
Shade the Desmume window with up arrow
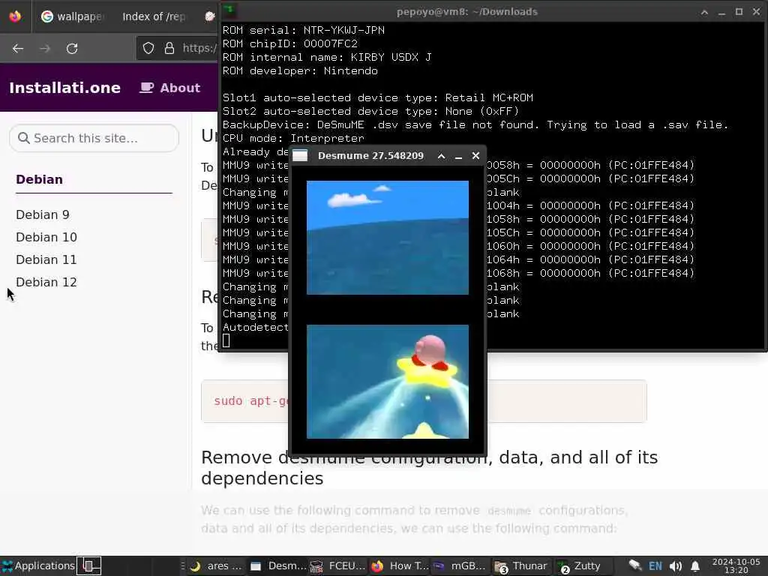pos(441,156)
